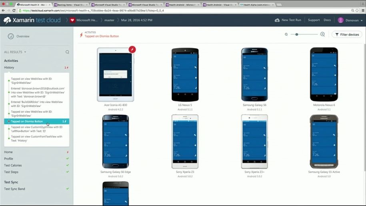Screen dimensions: 366x206
Task: Switch to the Backlog items browser tab
Action: pyautogui.click(x=71, y=5)
